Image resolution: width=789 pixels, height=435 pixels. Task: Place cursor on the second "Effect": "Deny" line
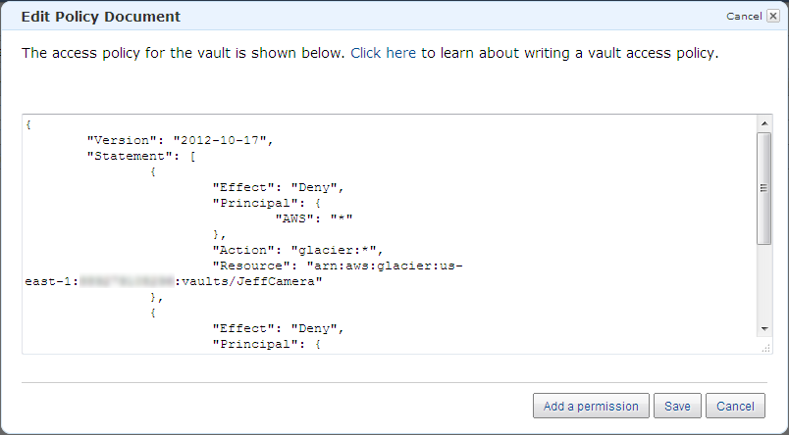[277, 327]
